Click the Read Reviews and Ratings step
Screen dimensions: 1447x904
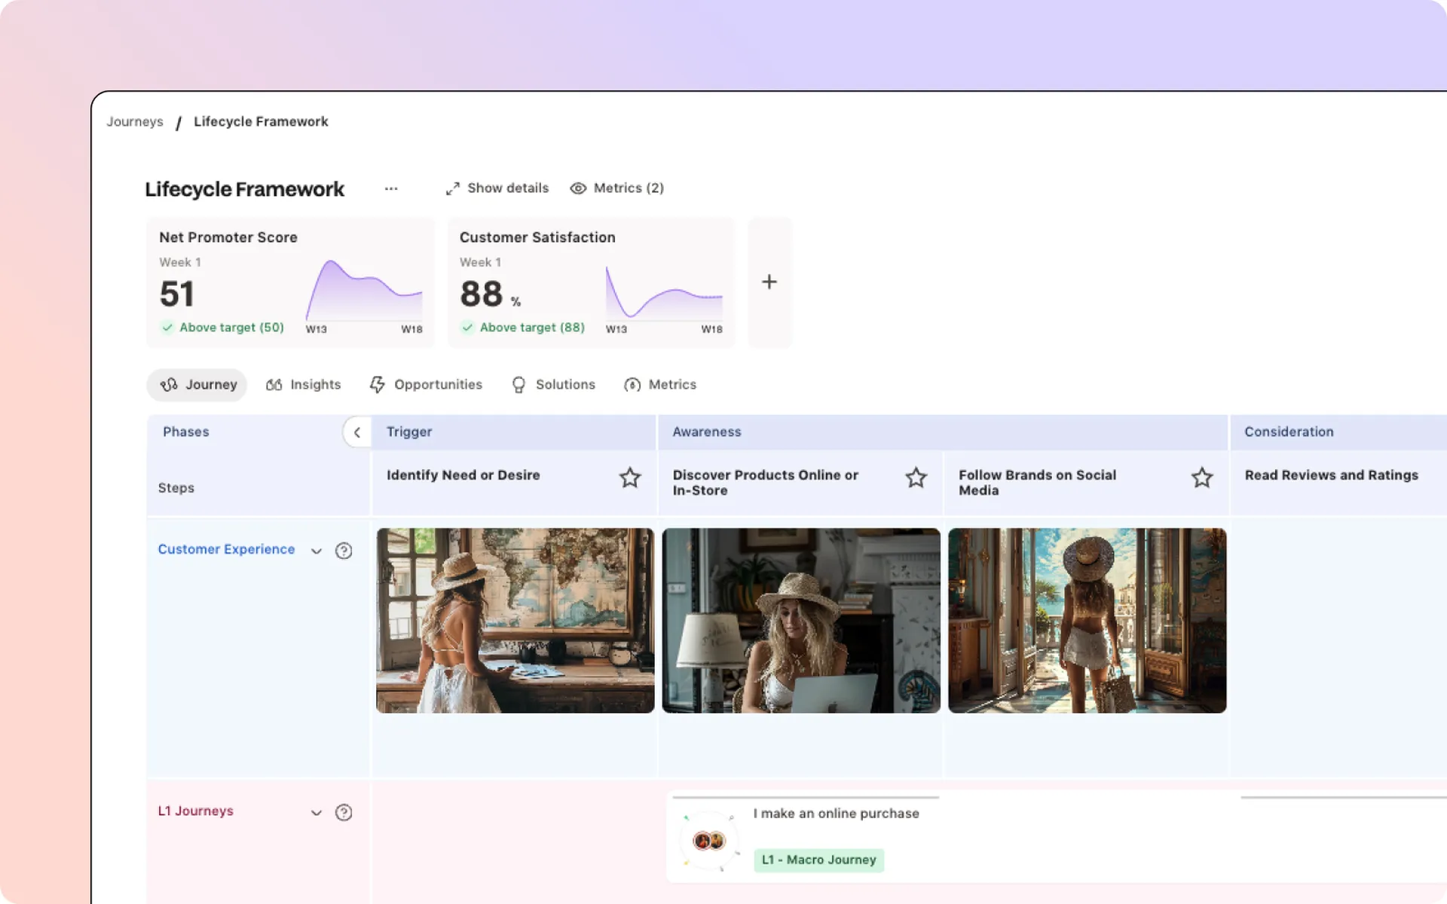1332,475
